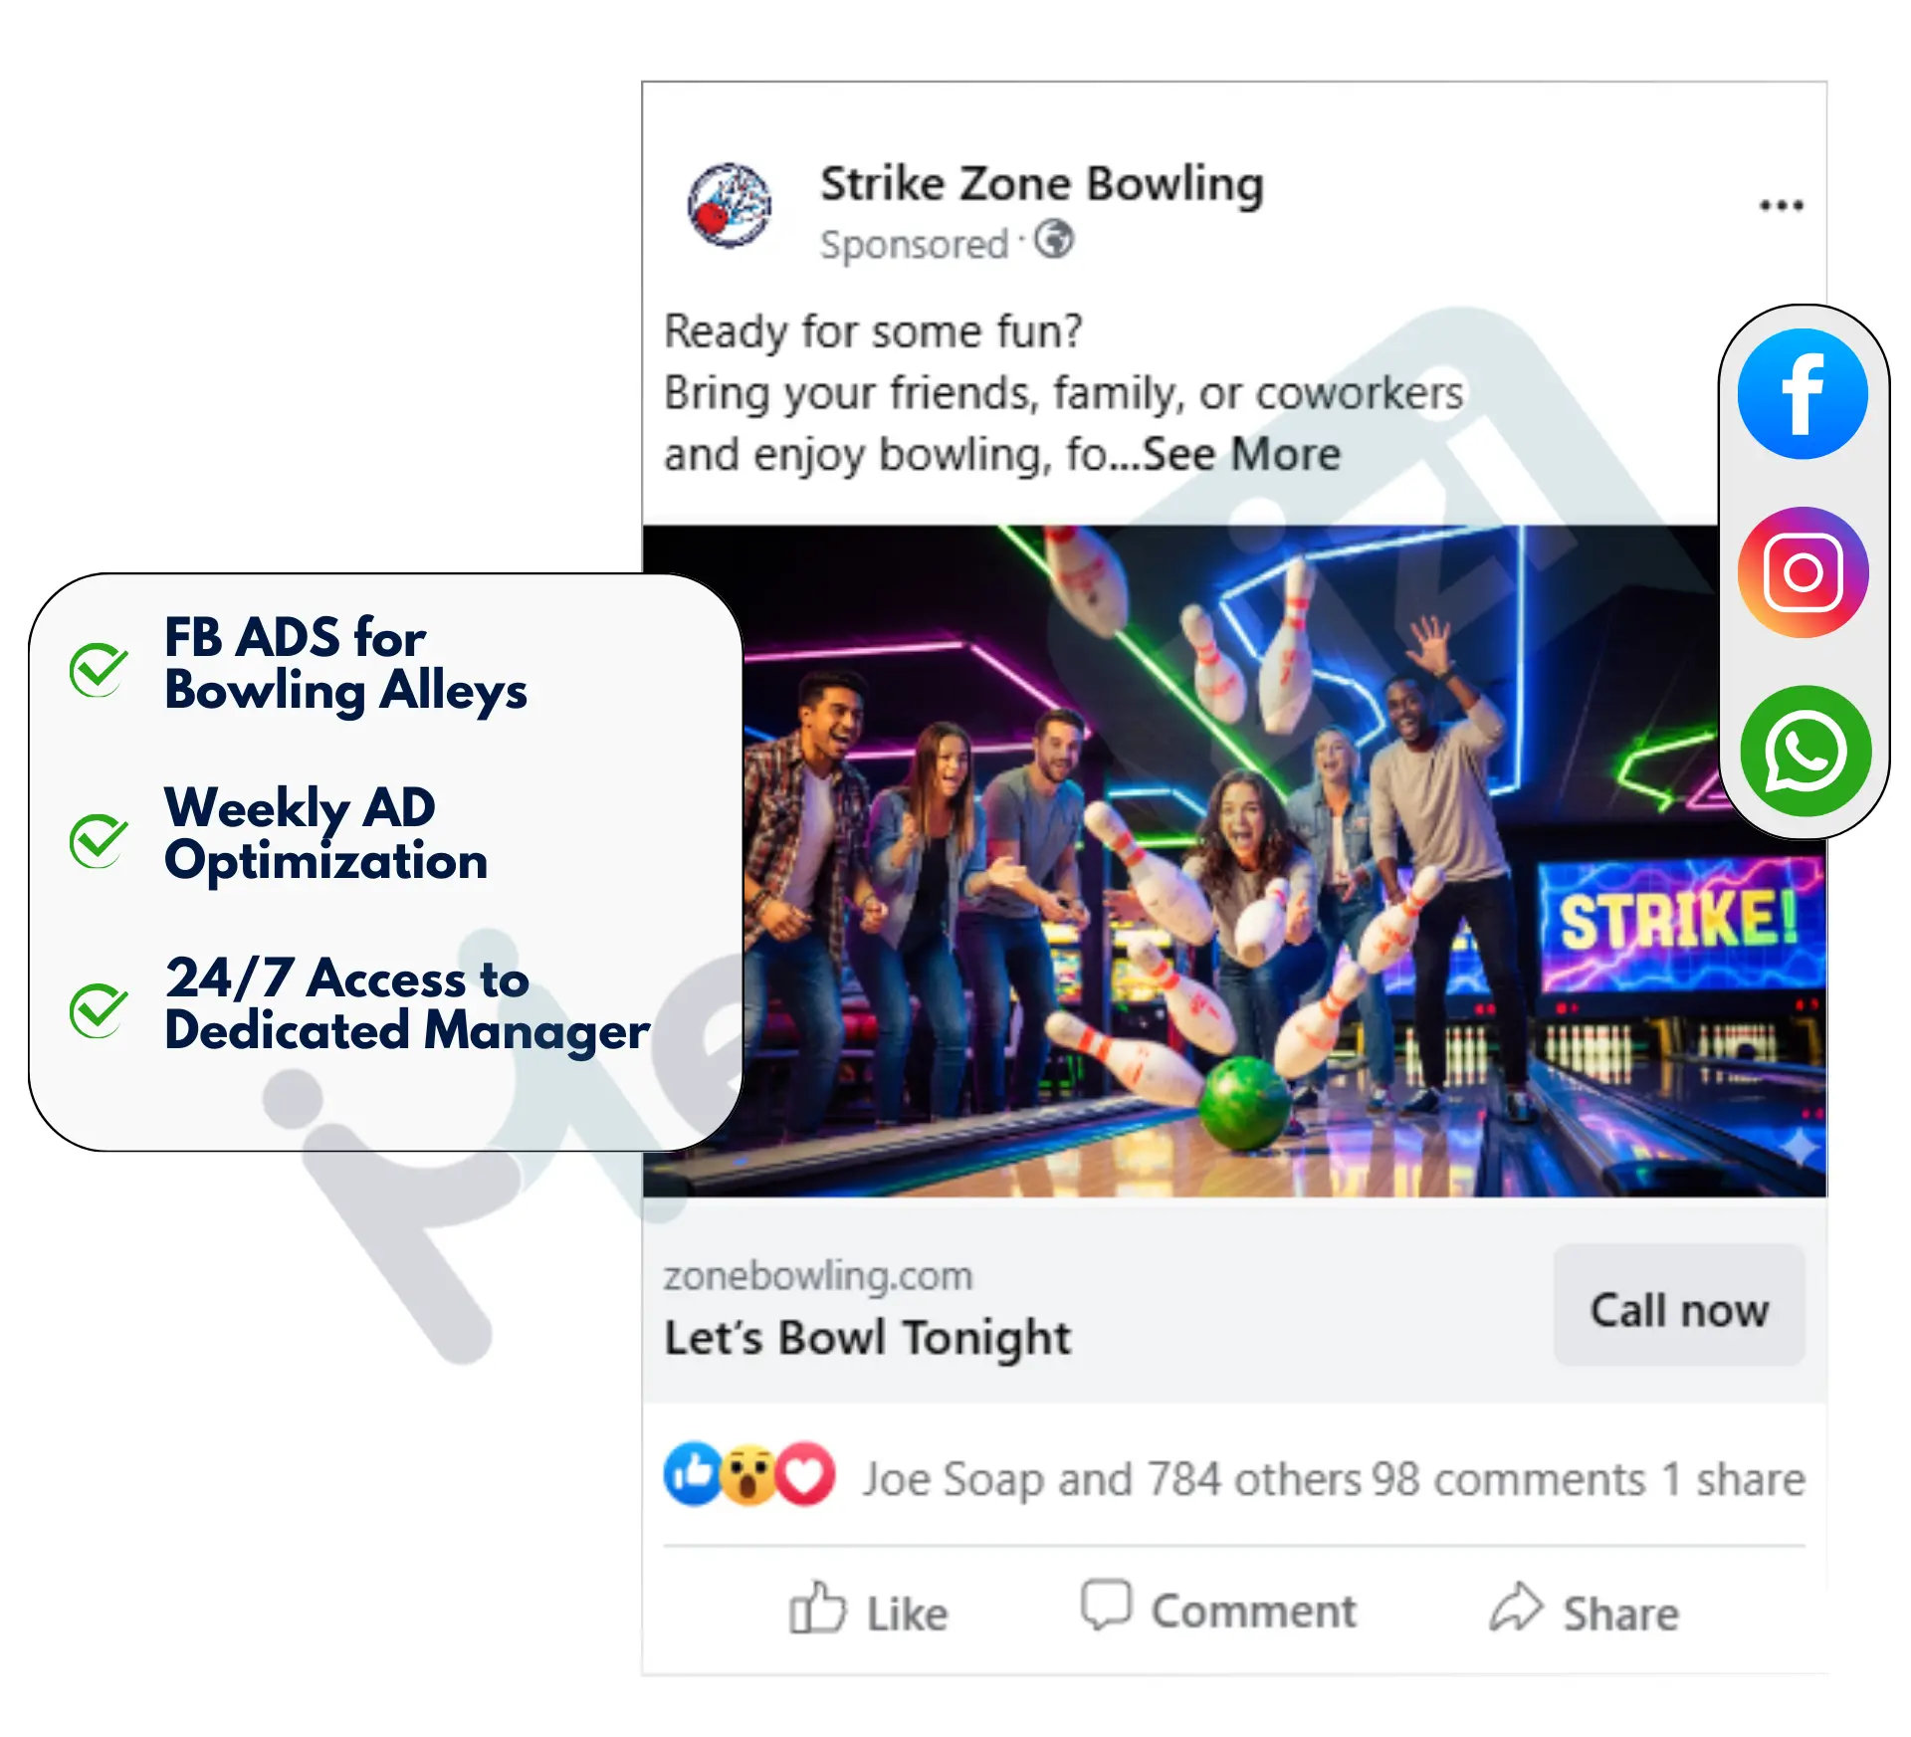Open the three-dot post options menu
This screenshot has height=1737, width=1911.
point(1781,206)
